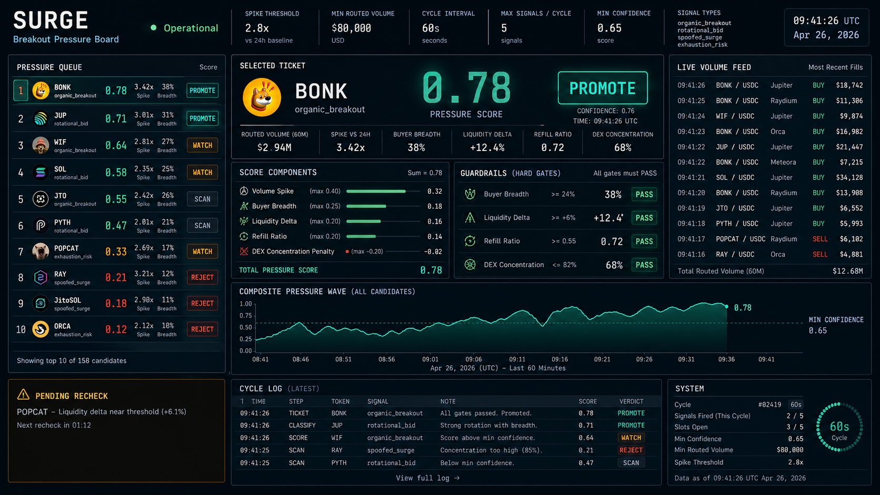Click REJECT badge in JitoSOL queue row
This screenshot has width=880, height=495.
[203, 303]
